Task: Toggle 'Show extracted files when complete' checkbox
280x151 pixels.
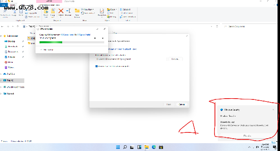Action: point(96,66)
